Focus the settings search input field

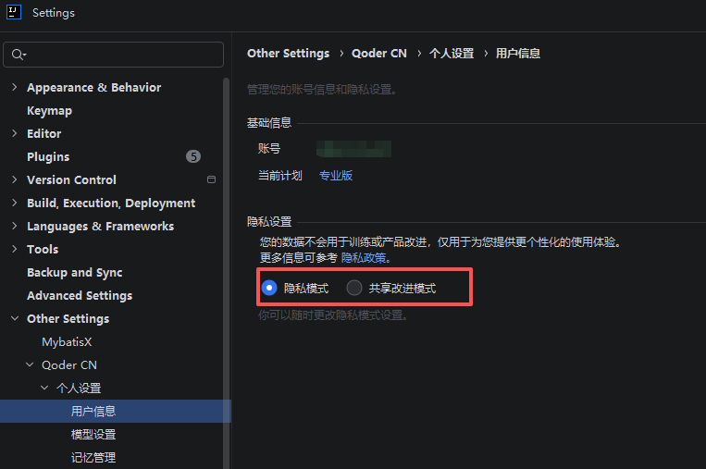[114, 55]
